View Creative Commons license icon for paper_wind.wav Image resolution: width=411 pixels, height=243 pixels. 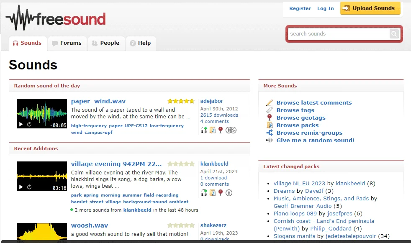tap(231, 130)
